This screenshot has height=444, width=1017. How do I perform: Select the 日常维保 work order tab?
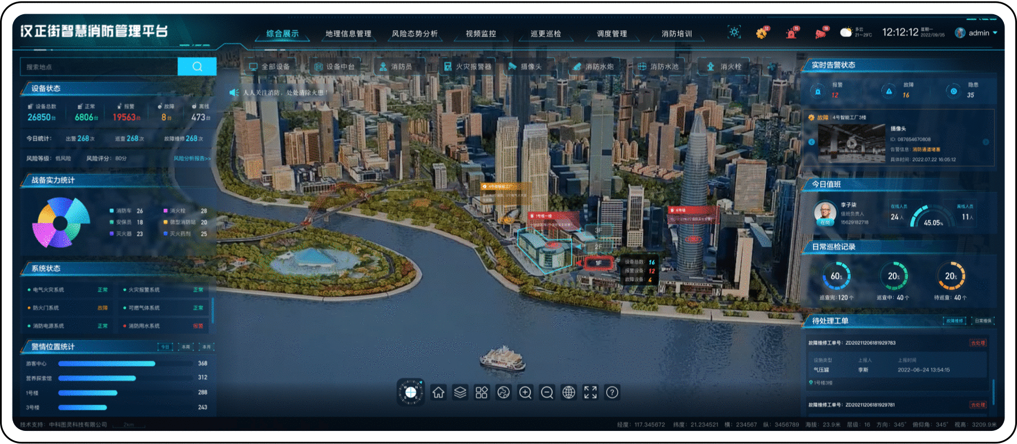click(983, 321)
